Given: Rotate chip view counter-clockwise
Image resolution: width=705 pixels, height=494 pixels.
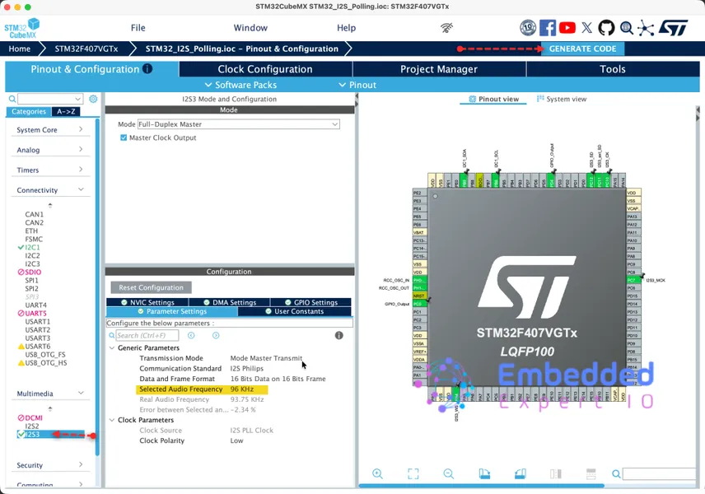Looking at the screenshot, I should (x=521, y=473).
